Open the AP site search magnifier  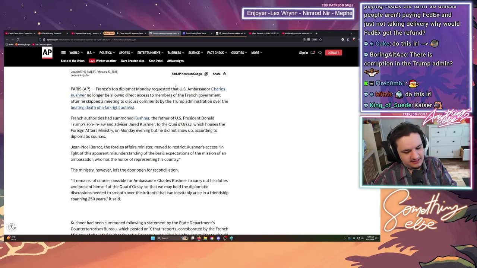pyautogui.click(x=320, y=53)
